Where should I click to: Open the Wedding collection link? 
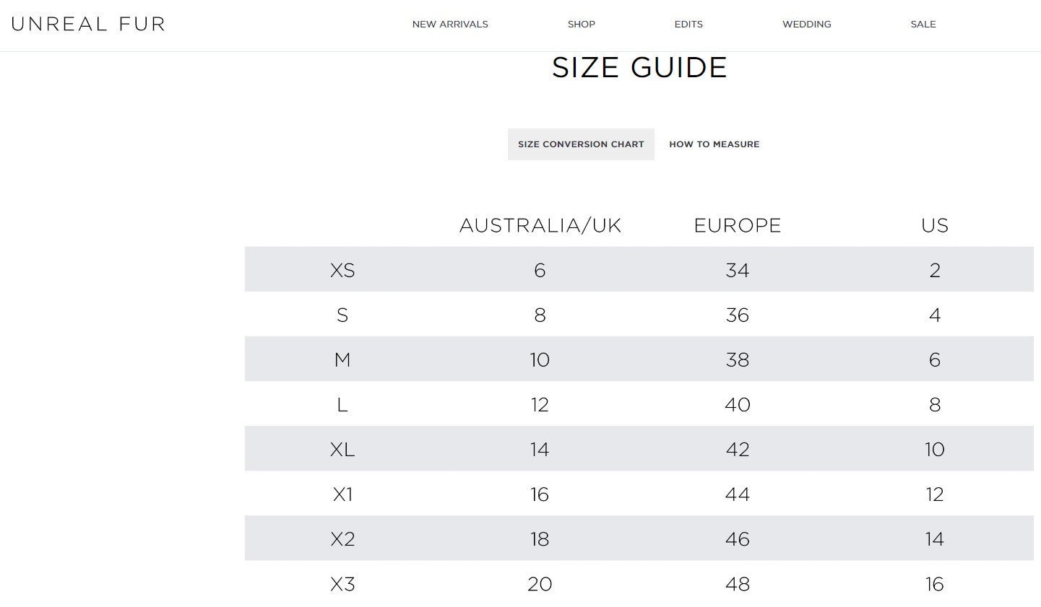[x=806, y=24]
